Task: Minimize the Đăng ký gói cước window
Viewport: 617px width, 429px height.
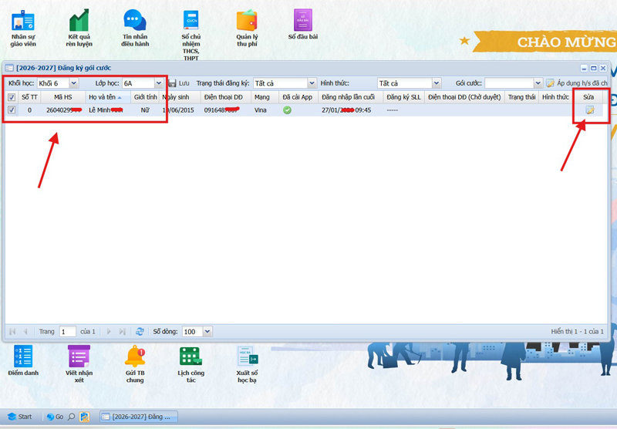Action: [x=585, y=68]
